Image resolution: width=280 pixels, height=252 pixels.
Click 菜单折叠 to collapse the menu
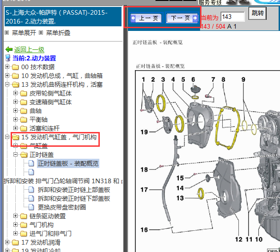pyautogui.click(x=58, y=33)
